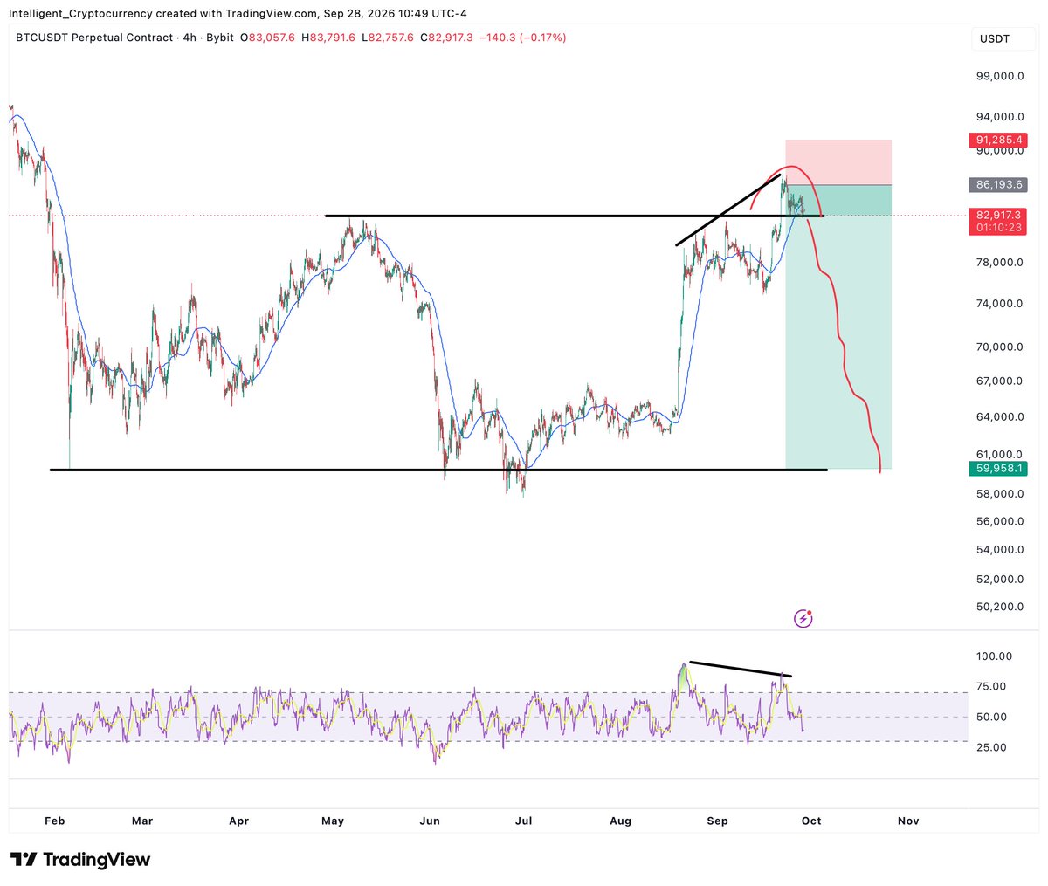Click the Apr label on time axis
Screen dimensions: 1048x886
coord(238,821)
